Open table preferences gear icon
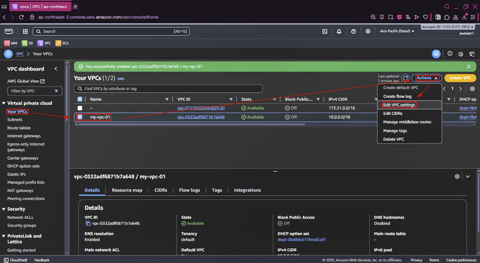The image size is (480, 263). point(472,89)
